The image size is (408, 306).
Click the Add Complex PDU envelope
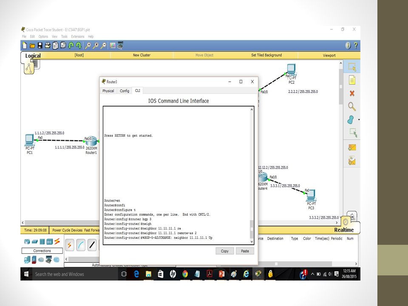tap(352, 161)
